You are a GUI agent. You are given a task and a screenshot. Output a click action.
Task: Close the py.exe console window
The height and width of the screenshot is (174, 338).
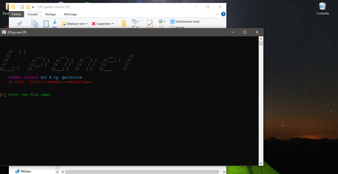pyautogui.click(x=257, y=32)
